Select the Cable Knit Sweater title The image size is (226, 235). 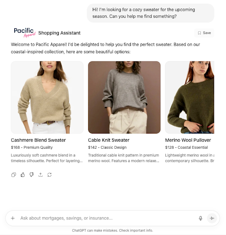pos(109,140)
